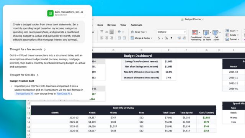Click the Top Align icon

point(102,32)
